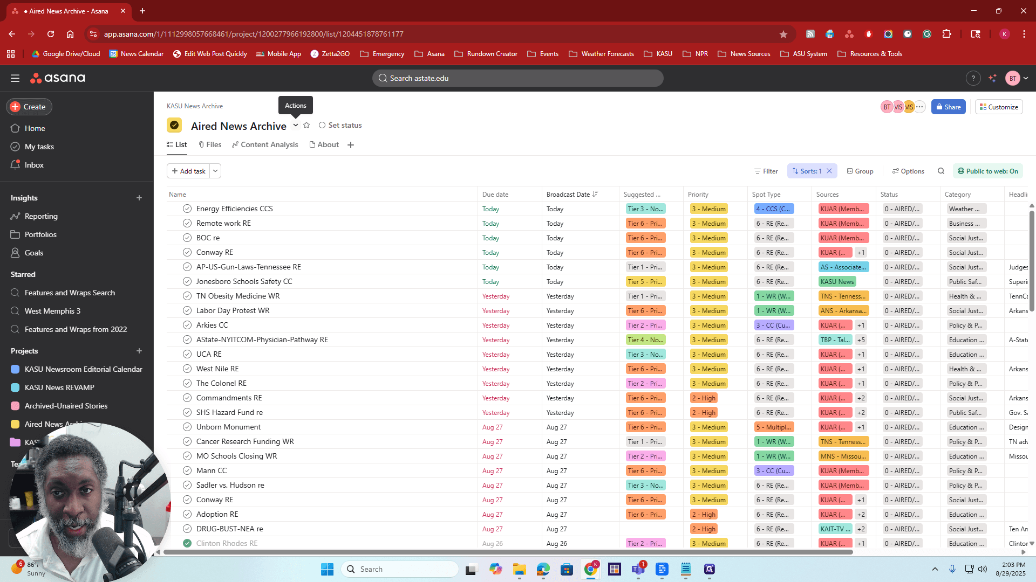The height and width of the screenshot is (582, 1036).
Task: Add a new tab with plus icon
Action: (x=351, y=145)
